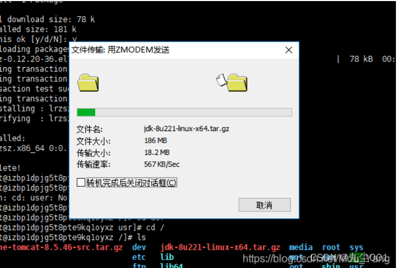Click the ls command prompt line
This screenshot has height=268, width=397.
73,237
